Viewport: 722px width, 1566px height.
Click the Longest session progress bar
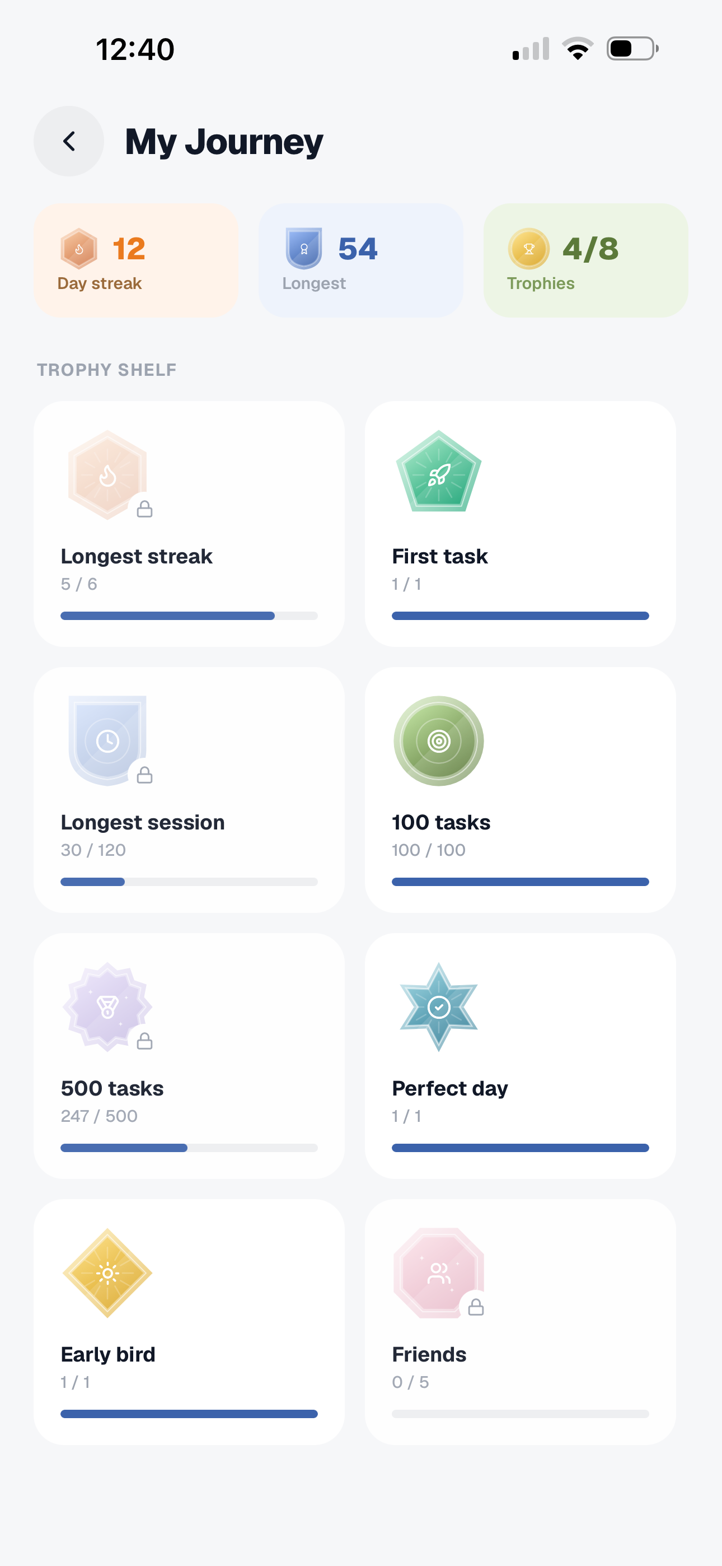pyautogui.click(x=189, y=882)
